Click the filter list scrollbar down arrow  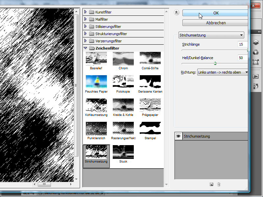(166, 185)
